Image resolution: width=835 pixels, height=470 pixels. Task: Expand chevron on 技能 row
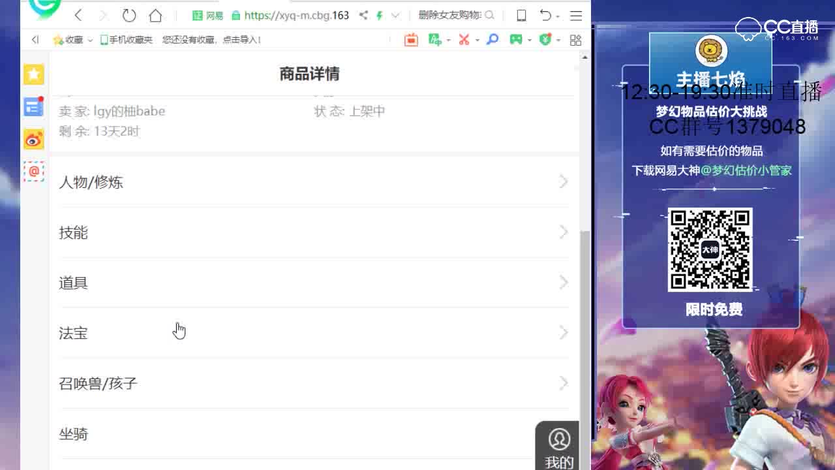(x=564, y=232)
